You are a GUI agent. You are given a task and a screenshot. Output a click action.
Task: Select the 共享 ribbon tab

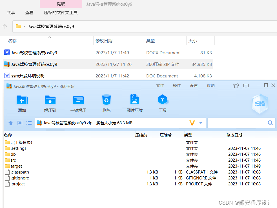[11, 13]
